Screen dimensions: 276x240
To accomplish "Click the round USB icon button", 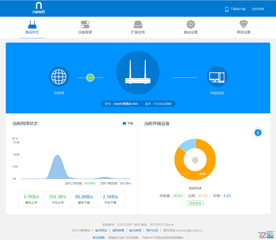I will 258,133.
